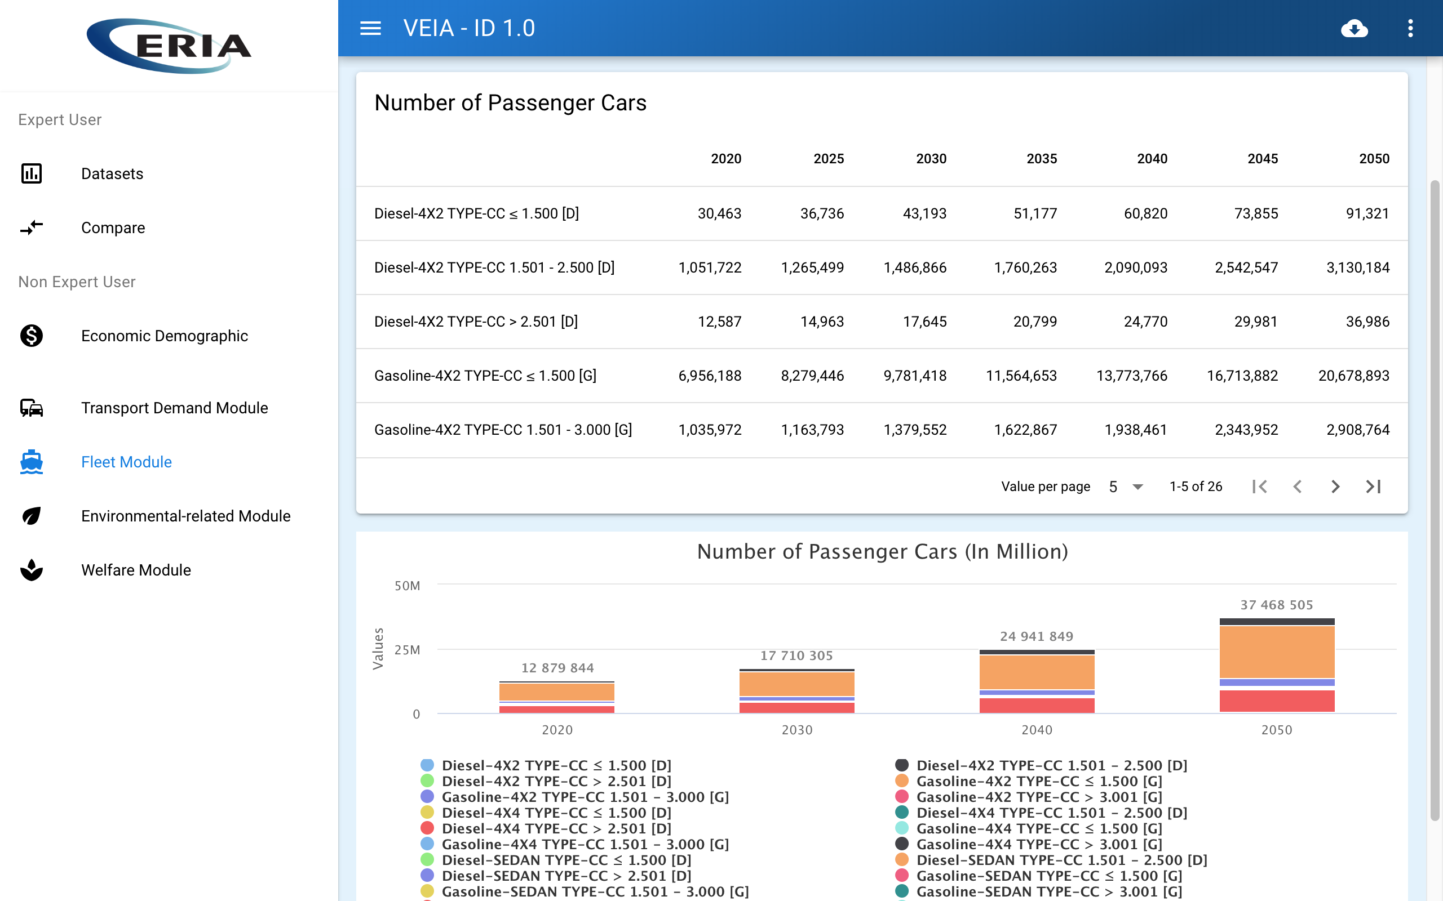Navigate to next page of results
Screen dimensions: 1443x901
[x=1335, y=486]
